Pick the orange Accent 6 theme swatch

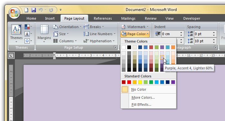click(x=173, y=47)
